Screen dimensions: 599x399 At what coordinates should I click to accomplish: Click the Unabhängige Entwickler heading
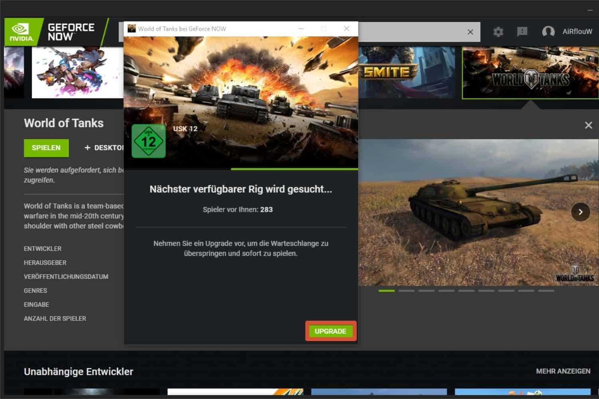click(79, 371)
